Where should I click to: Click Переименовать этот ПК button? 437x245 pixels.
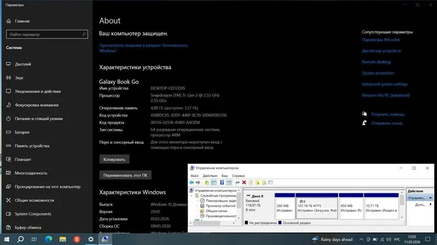tap(126, 175)
